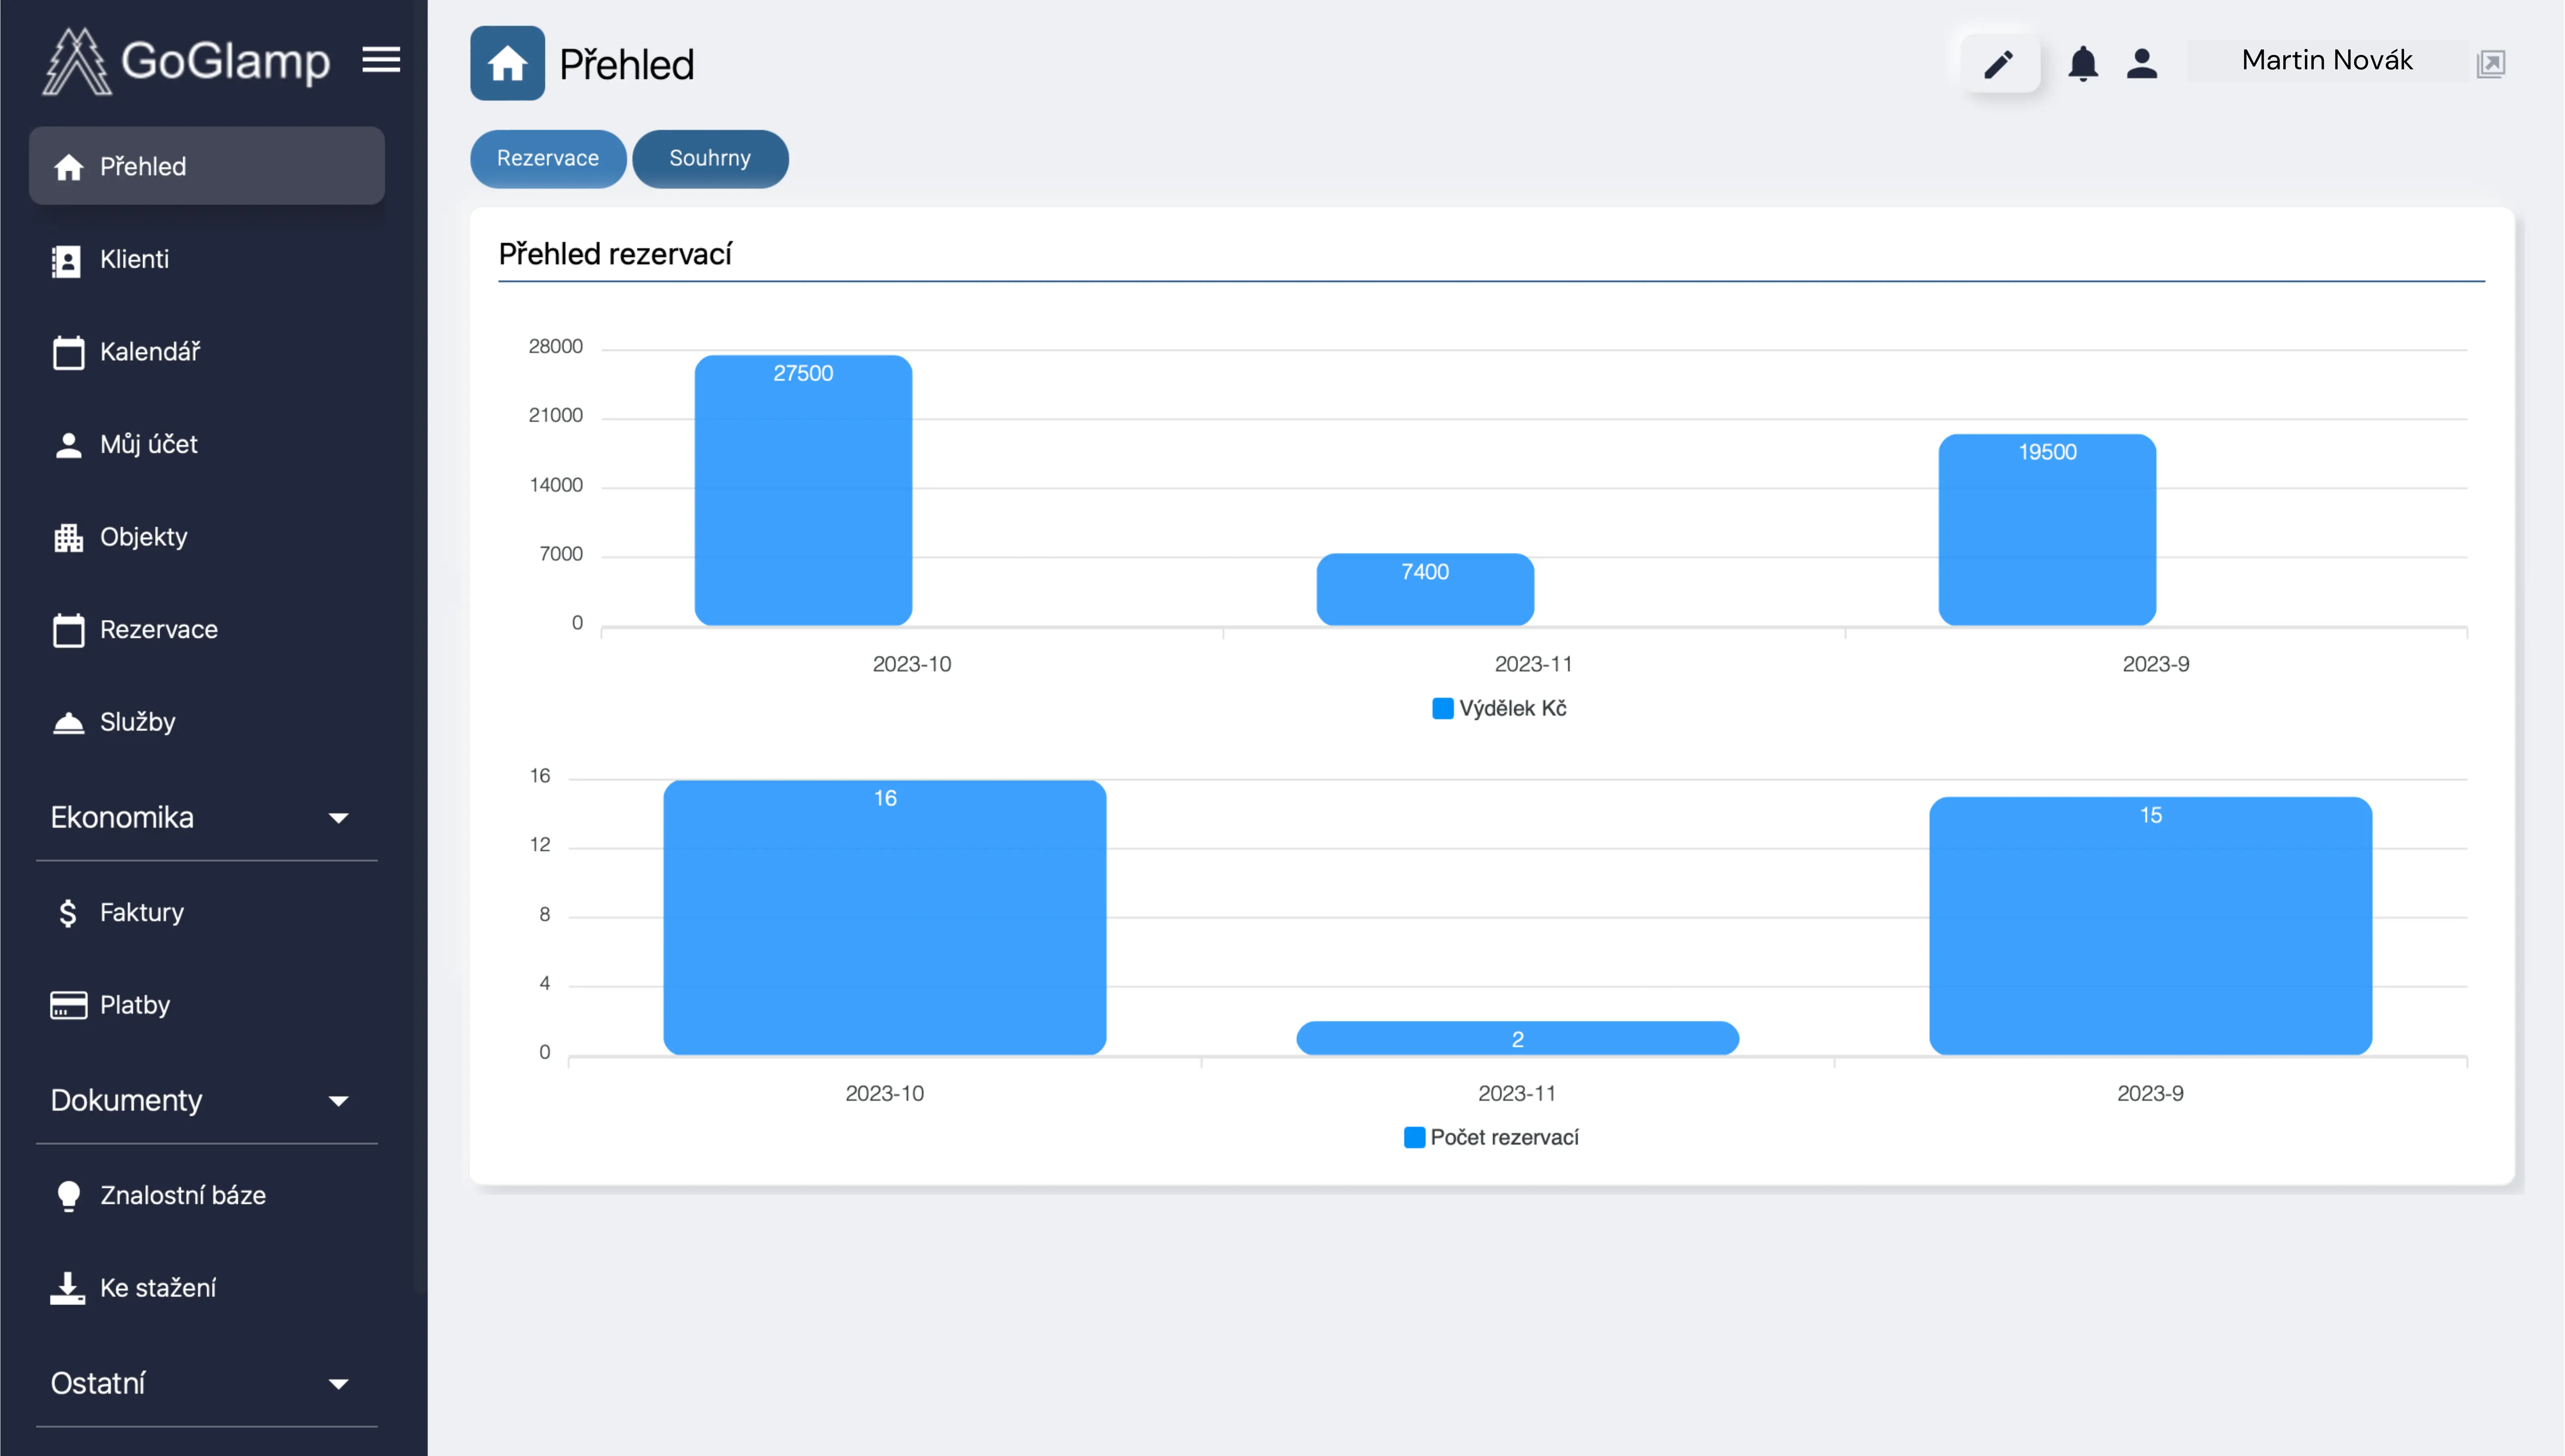Click the 16 reservations bar for 2023-10

point(885,918)
